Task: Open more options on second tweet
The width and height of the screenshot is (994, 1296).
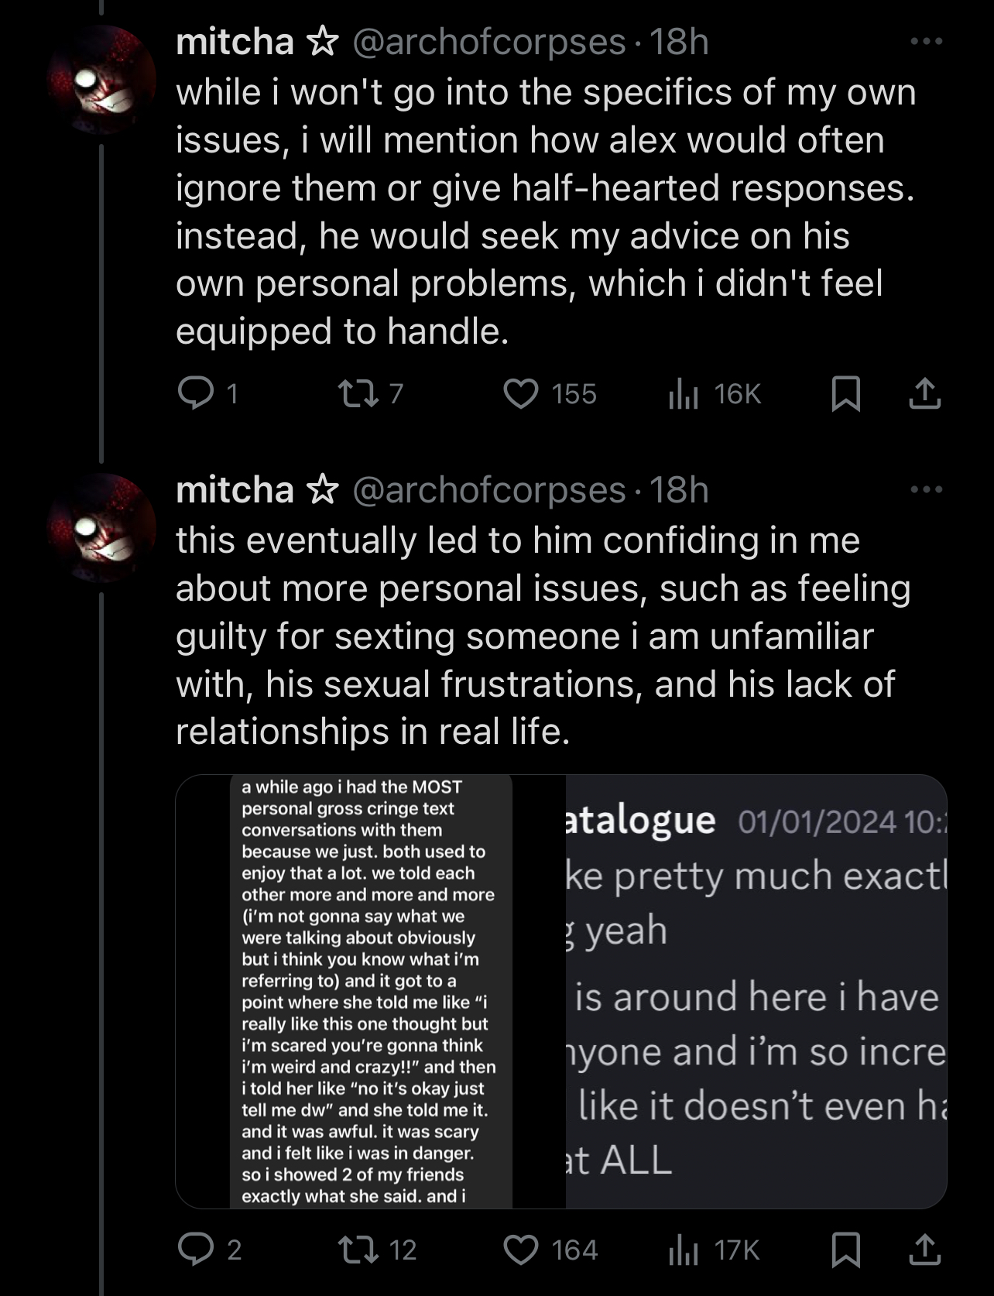Action: click(x=926, y=489)
